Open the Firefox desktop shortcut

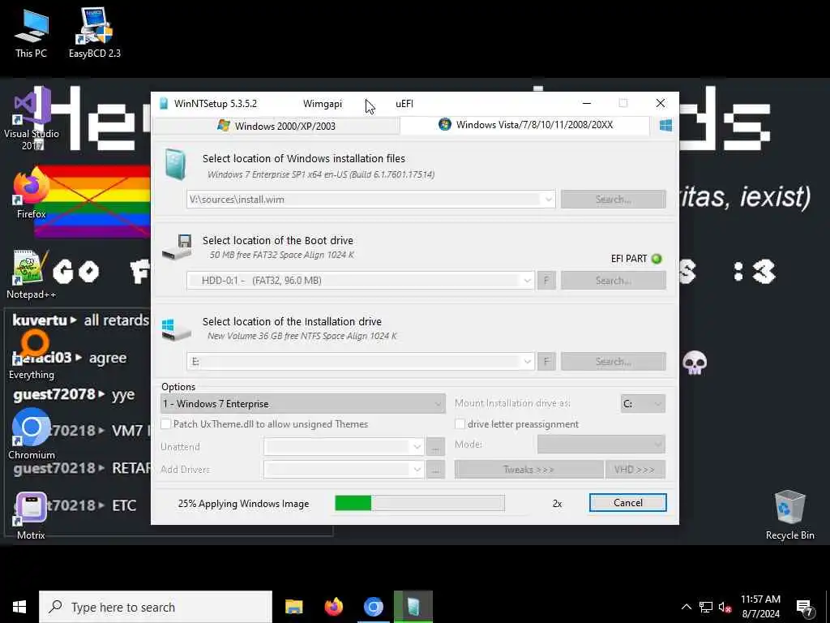[32, 194]
